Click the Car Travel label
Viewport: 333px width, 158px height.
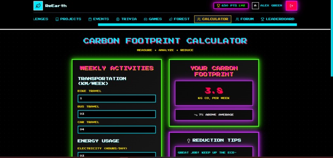88,122
